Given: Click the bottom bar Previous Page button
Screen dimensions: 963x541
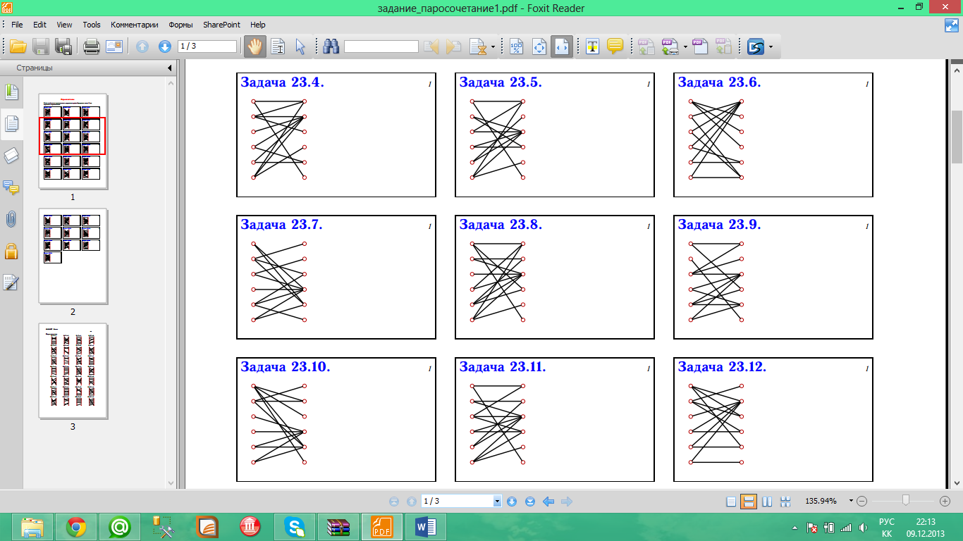Looking at the screenshot, I should 412,502.
